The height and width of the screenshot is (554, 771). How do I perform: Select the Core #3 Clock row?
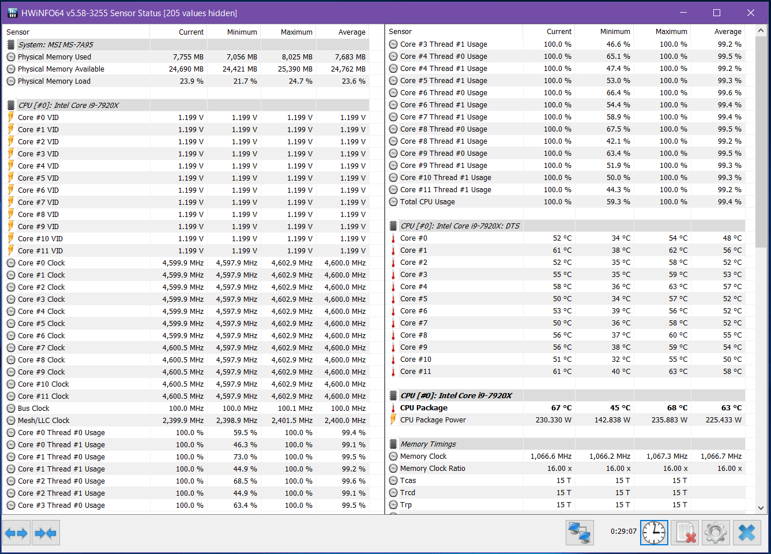[x=186, y=299]
